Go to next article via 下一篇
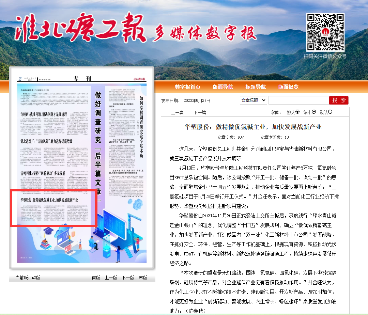This screenshot has height=315, width=368. [x=200, y=112]
